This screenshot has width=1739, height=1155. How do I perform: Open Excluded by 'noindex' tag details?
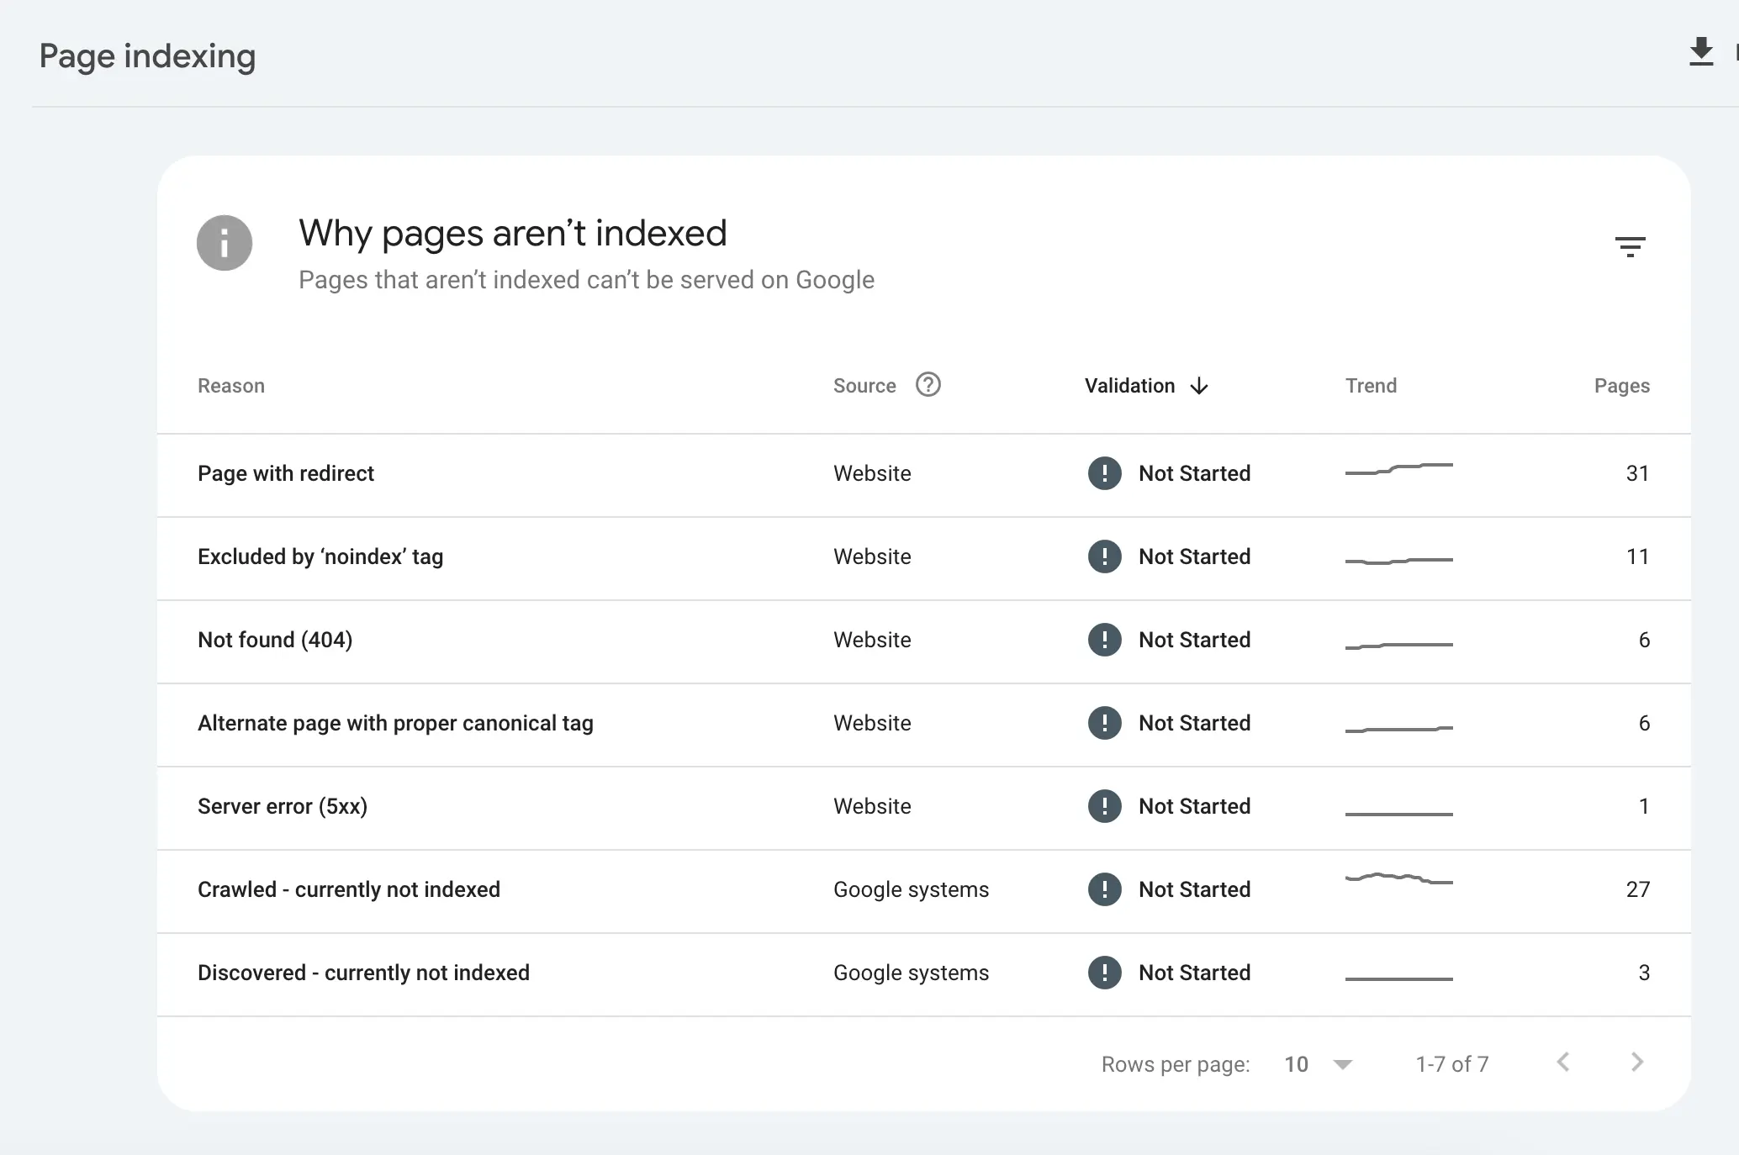[x=923, y=558]
